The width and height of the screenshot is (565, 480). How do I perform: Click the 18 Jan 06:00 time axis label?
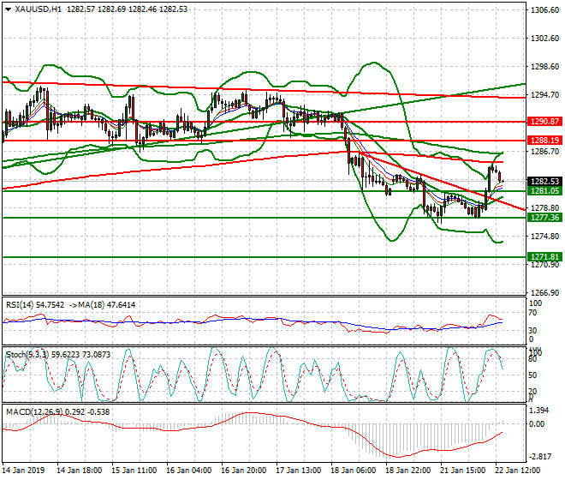click(x=353, y=471)
